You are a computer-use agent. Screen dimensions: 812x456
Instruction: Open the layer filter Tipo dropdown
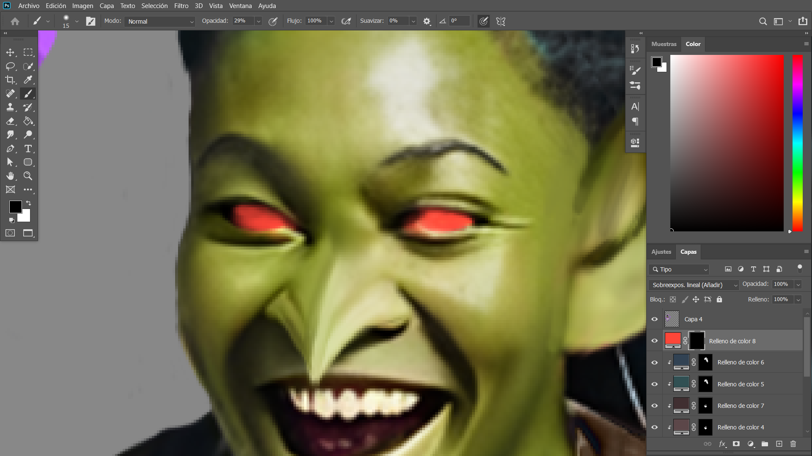(x=679, y=269)
